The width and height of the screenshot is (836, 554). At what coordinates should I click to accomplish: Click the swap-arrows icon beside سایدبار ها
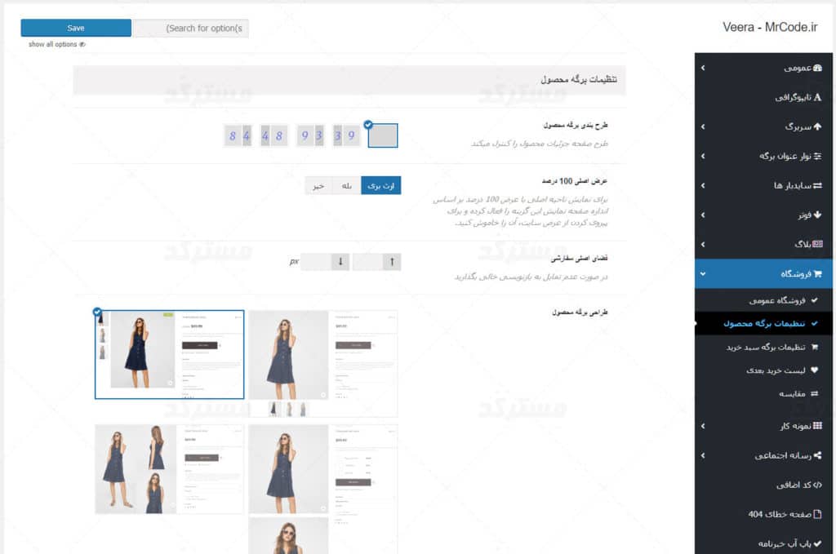coord(817,185)
